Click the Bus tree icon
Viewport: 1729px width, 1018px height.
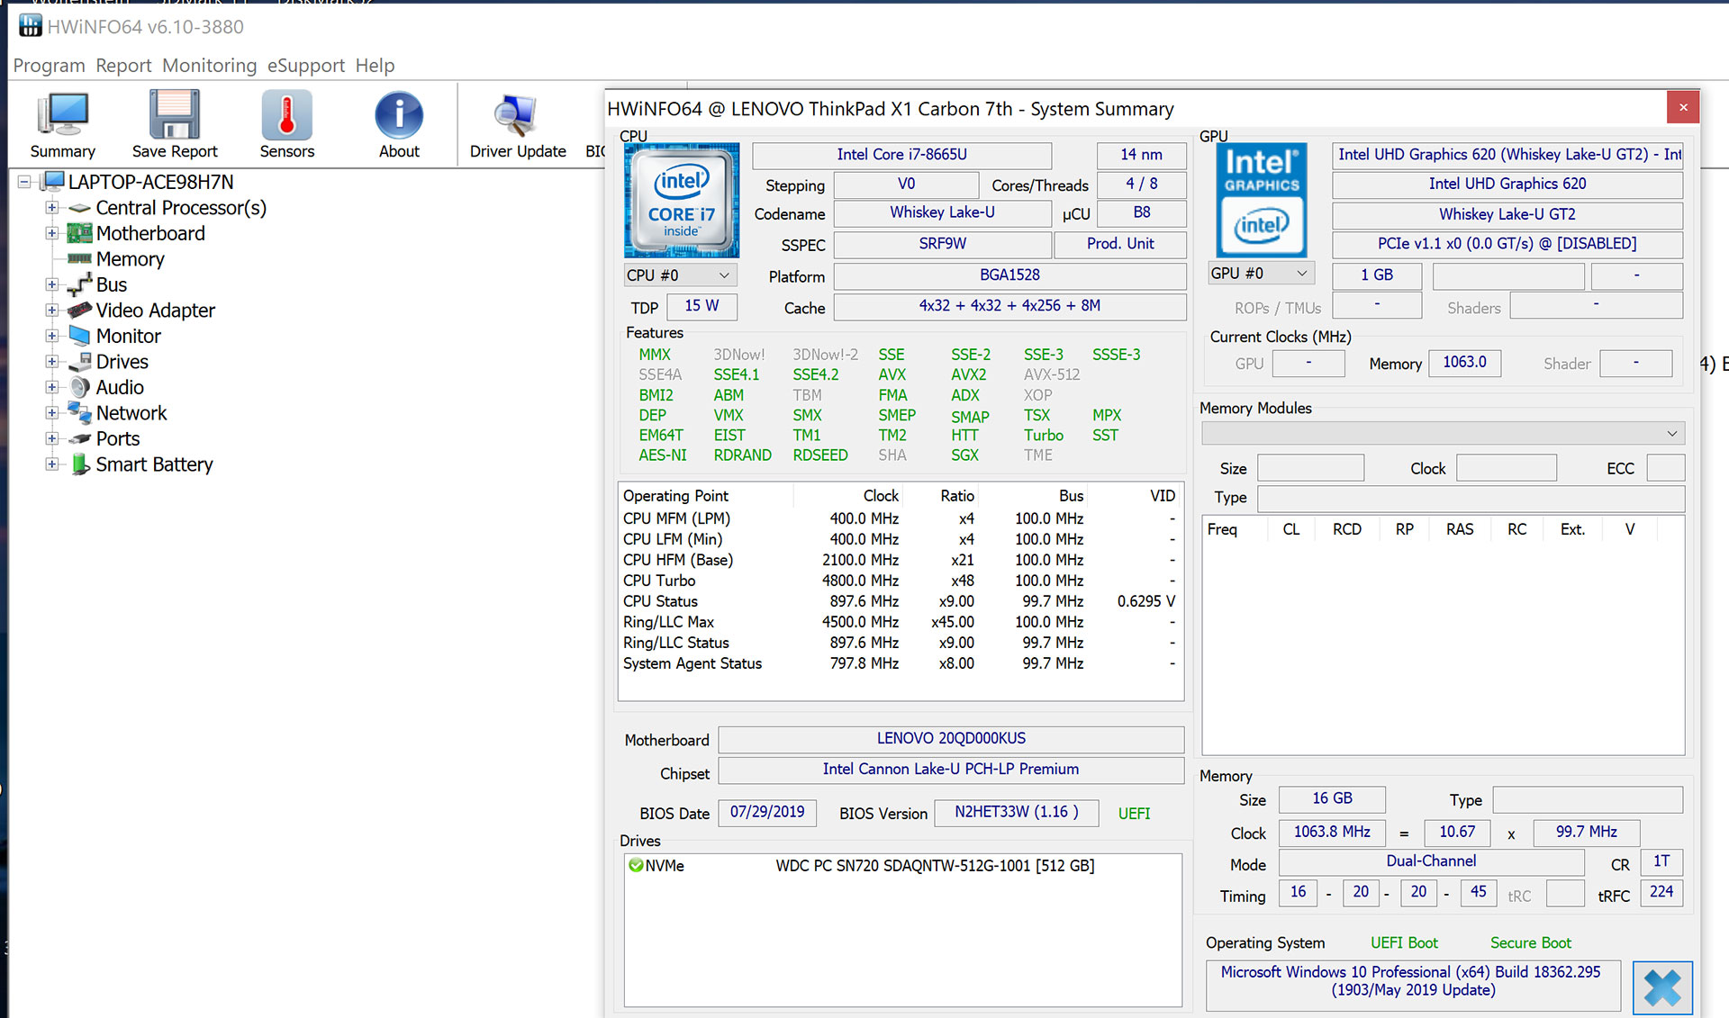click(80, 284)
